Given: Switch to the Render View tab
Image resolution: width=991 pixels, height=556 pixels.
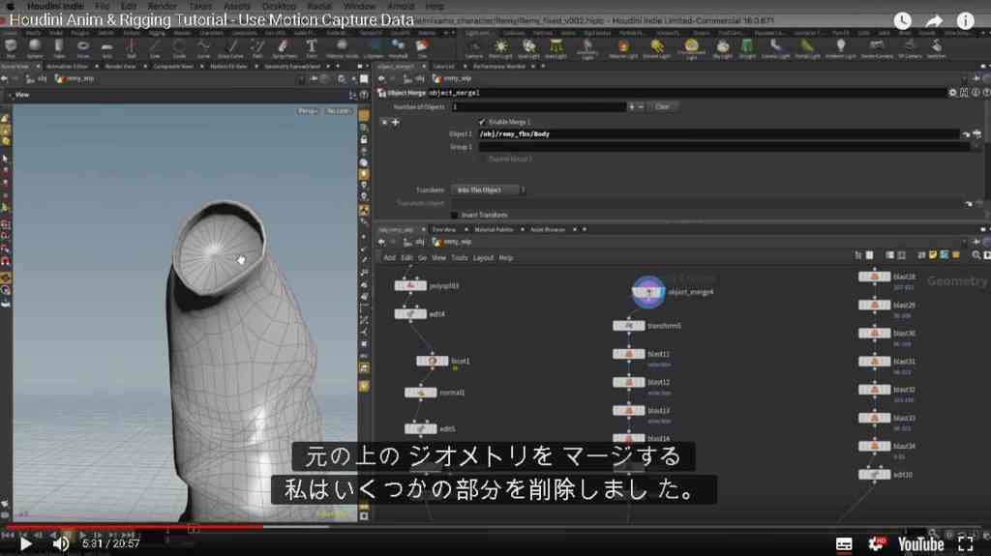Looking at the screenshot, I should pos(120,67).
